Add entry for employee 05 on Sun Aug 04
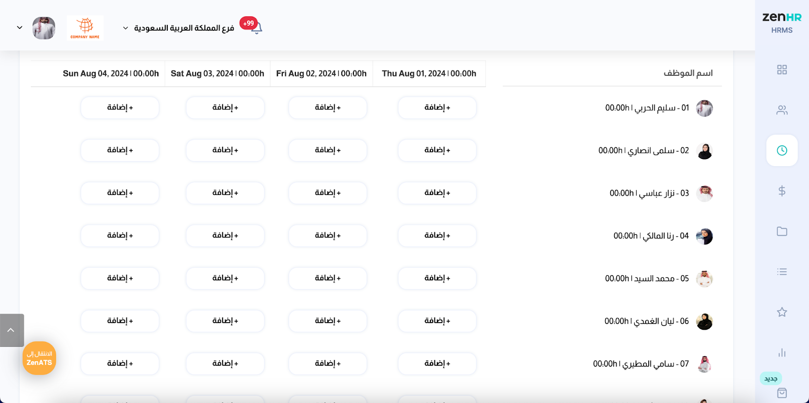The image size is (809, 403). click(x=120, y=278)
